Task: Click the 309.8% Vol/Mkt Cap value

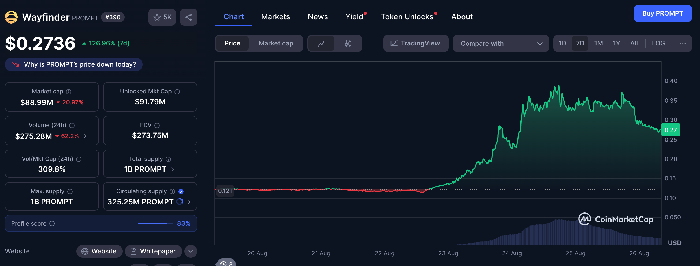Action: click(52, 169)
